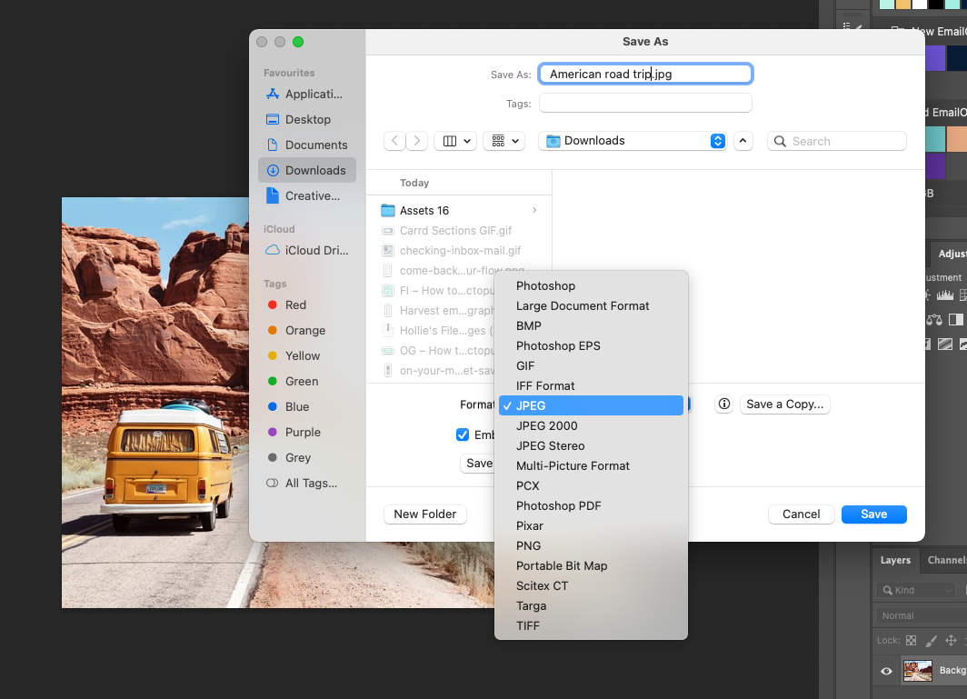This screenshot has height=699, width=967.
Task: Click the lock position icon in Layers panel
Action: [x=951, y=640]
